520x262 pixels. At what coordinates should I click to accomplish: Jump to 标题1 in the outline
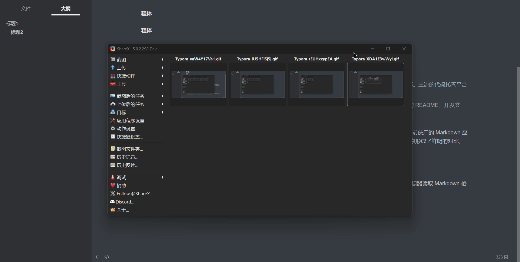pos(12,24)
